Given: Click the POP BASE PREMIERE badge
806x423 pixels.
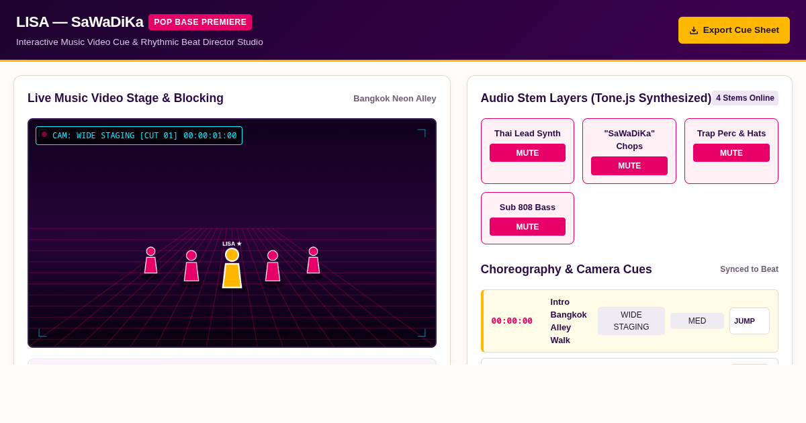Looking at the screenshot, I should point(200,22).
